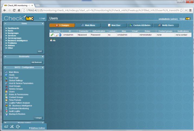Open Global Settings in WATO
194x131 pixels.
[16, 81]
